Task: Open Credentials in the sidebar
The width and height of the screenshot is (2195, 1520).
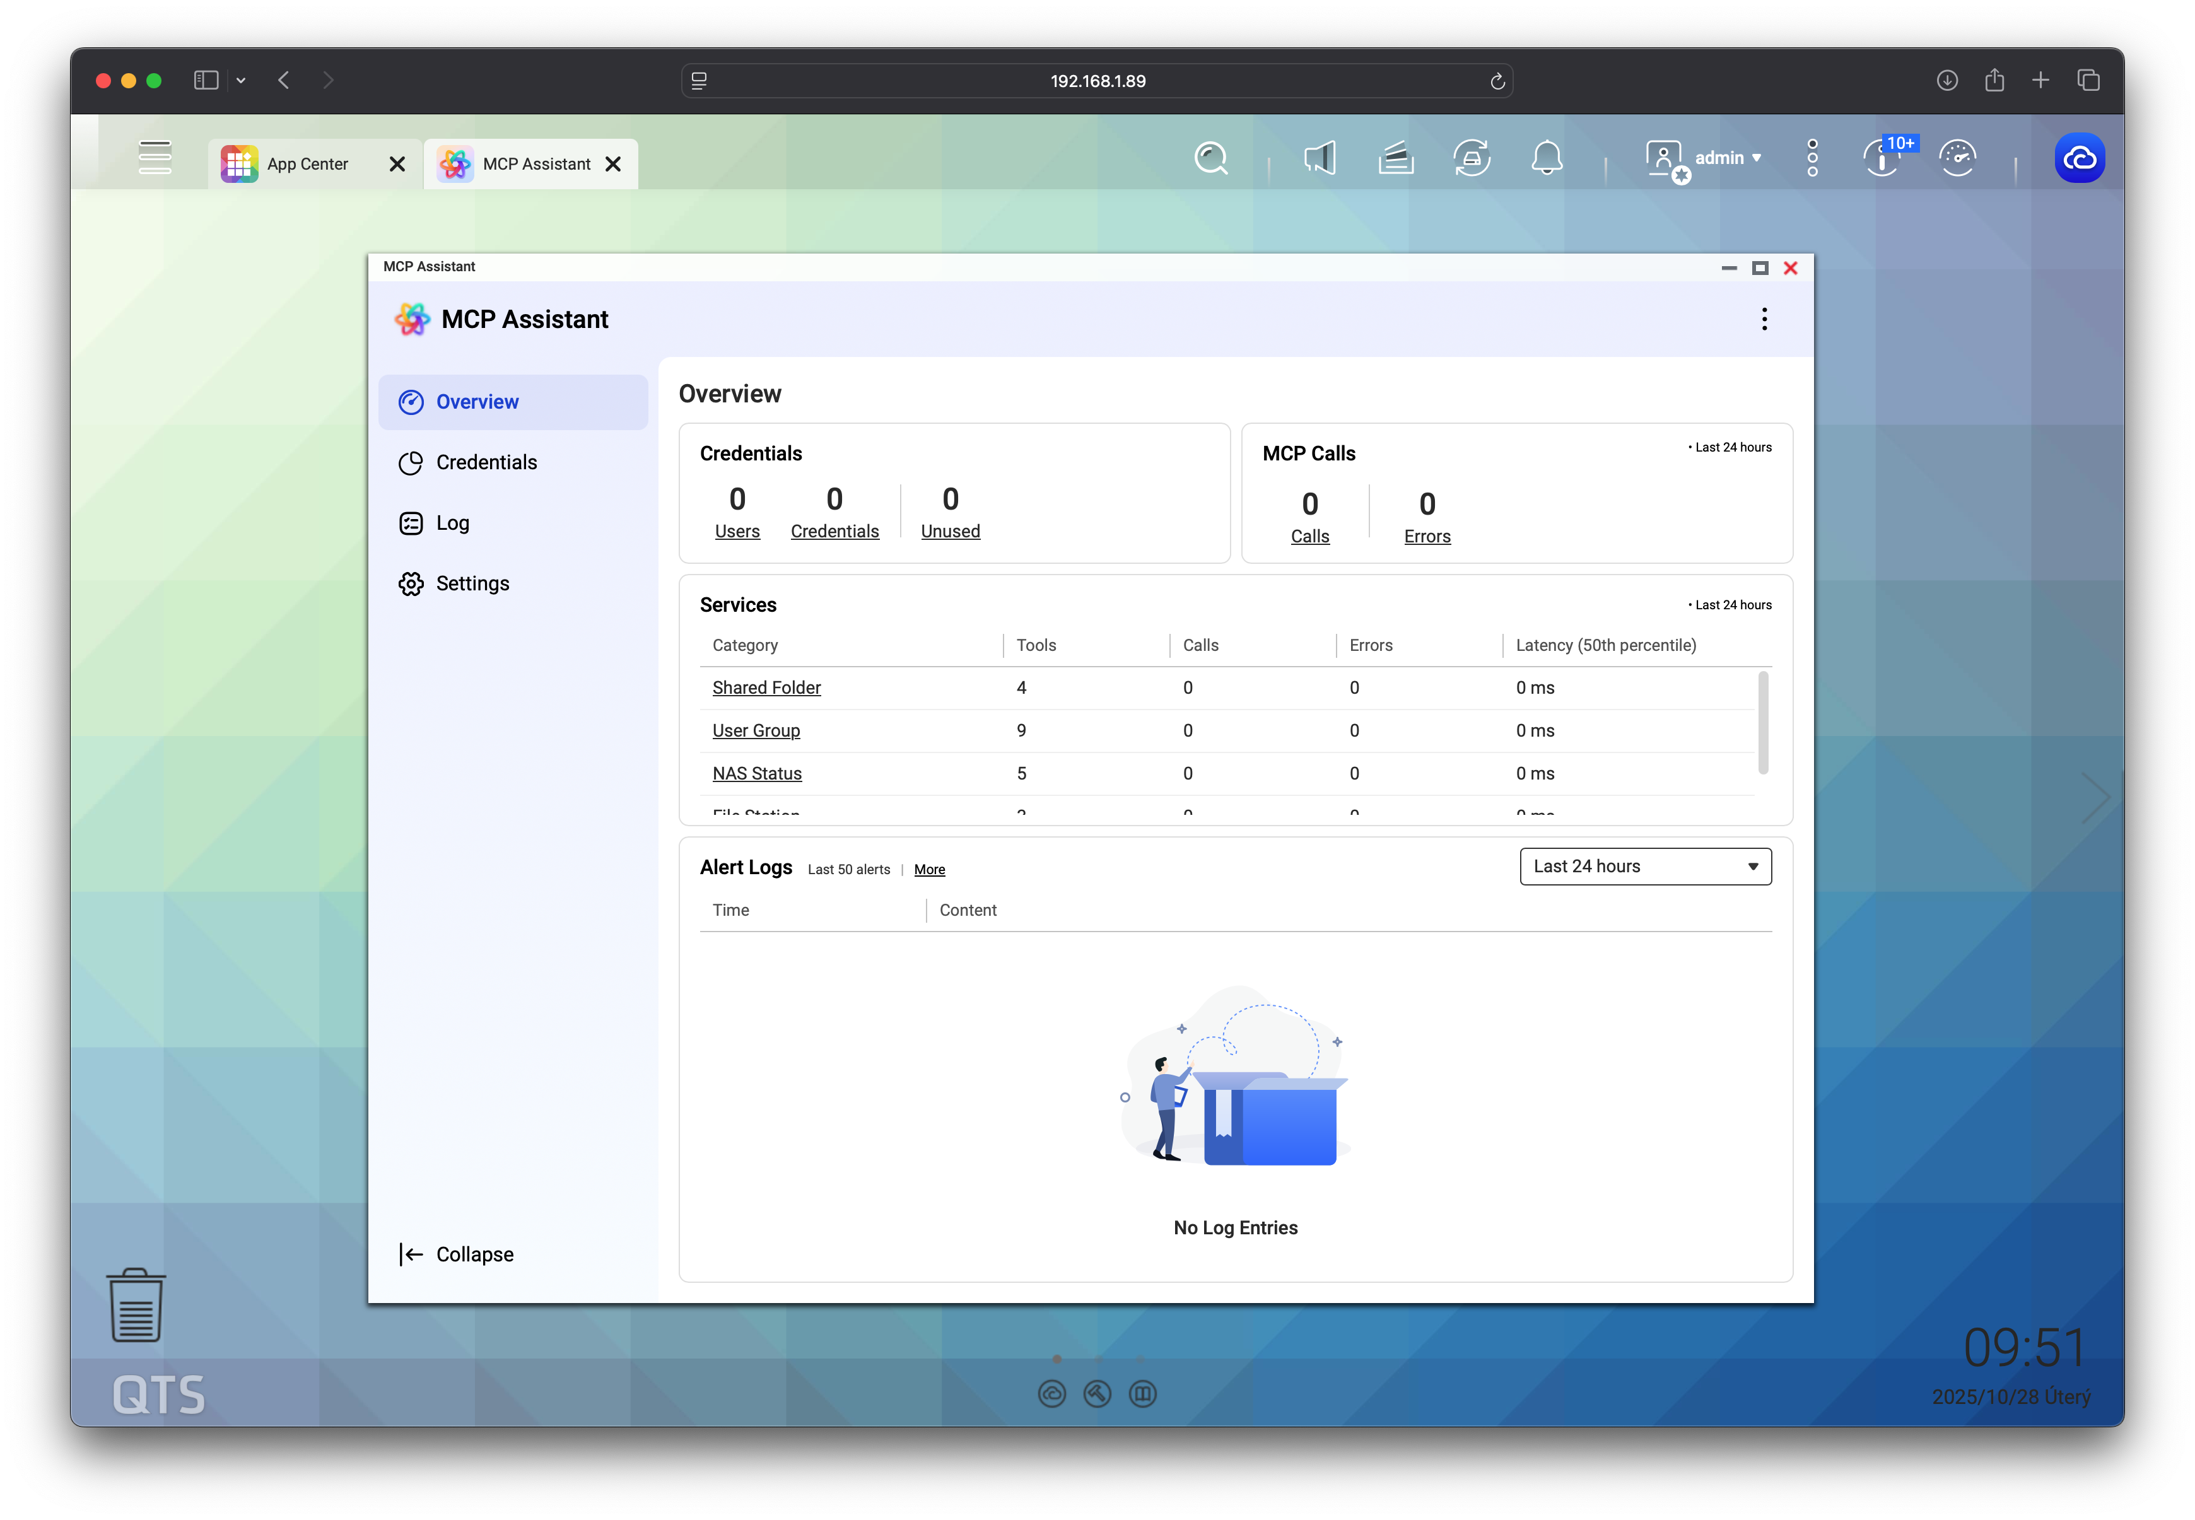Action: coord(486,463)
